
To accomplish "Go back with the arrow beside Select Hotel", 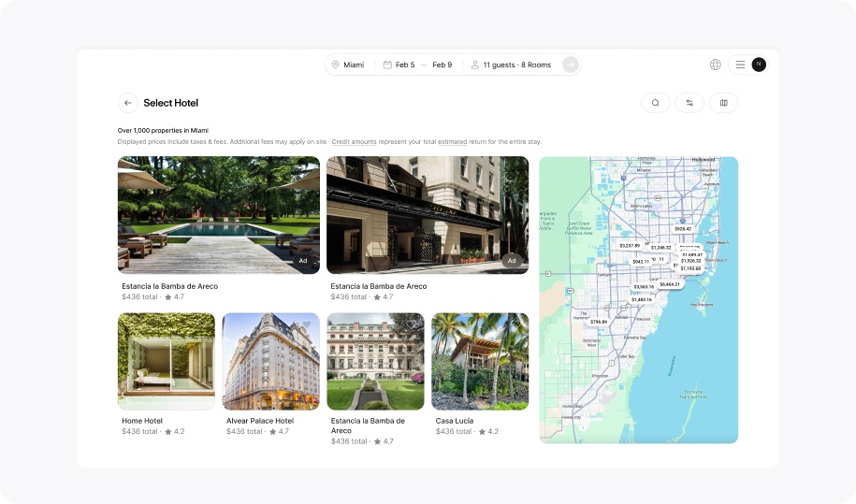I will point(128,103).
